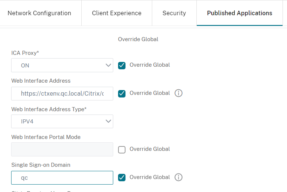The width and height of the screenshot is (287, 192).
Task: Select the Published Applications tab
Action: (239, 13)
